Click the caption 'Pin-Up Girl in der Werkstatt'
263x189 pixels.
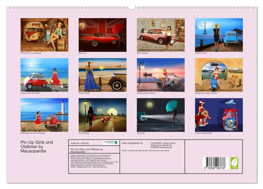pos(31,53)
